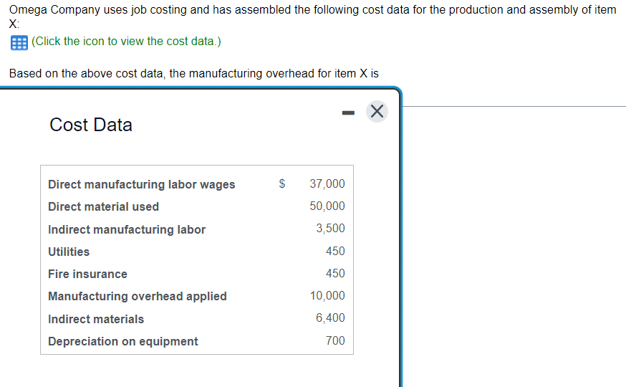Viewport: 626px width, 387px height.
Task: Select the Cost Data heading
Action: tap(91, 125)
